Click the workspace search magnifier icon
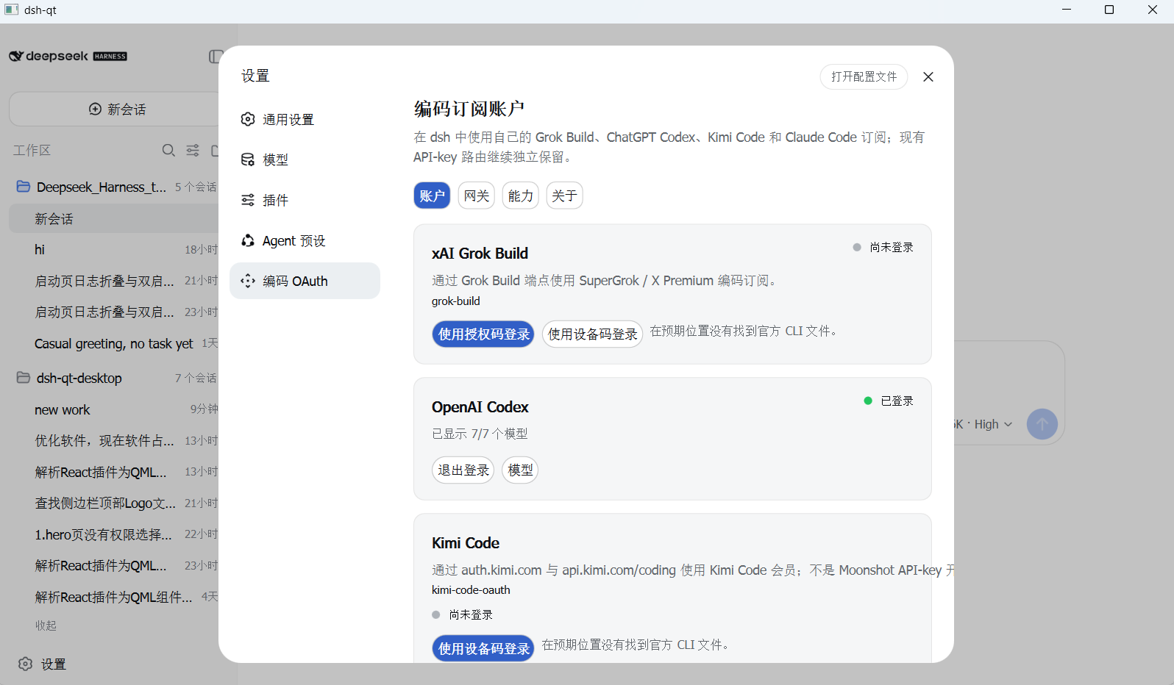 click(168, 150)
